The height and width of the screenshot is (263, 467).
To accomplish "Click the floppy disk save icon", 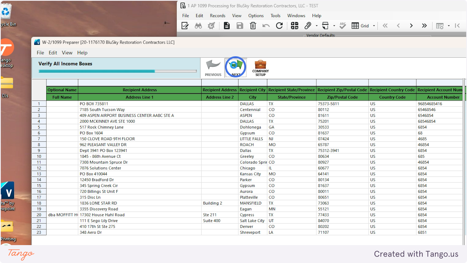I will click(x=240, y=26).
